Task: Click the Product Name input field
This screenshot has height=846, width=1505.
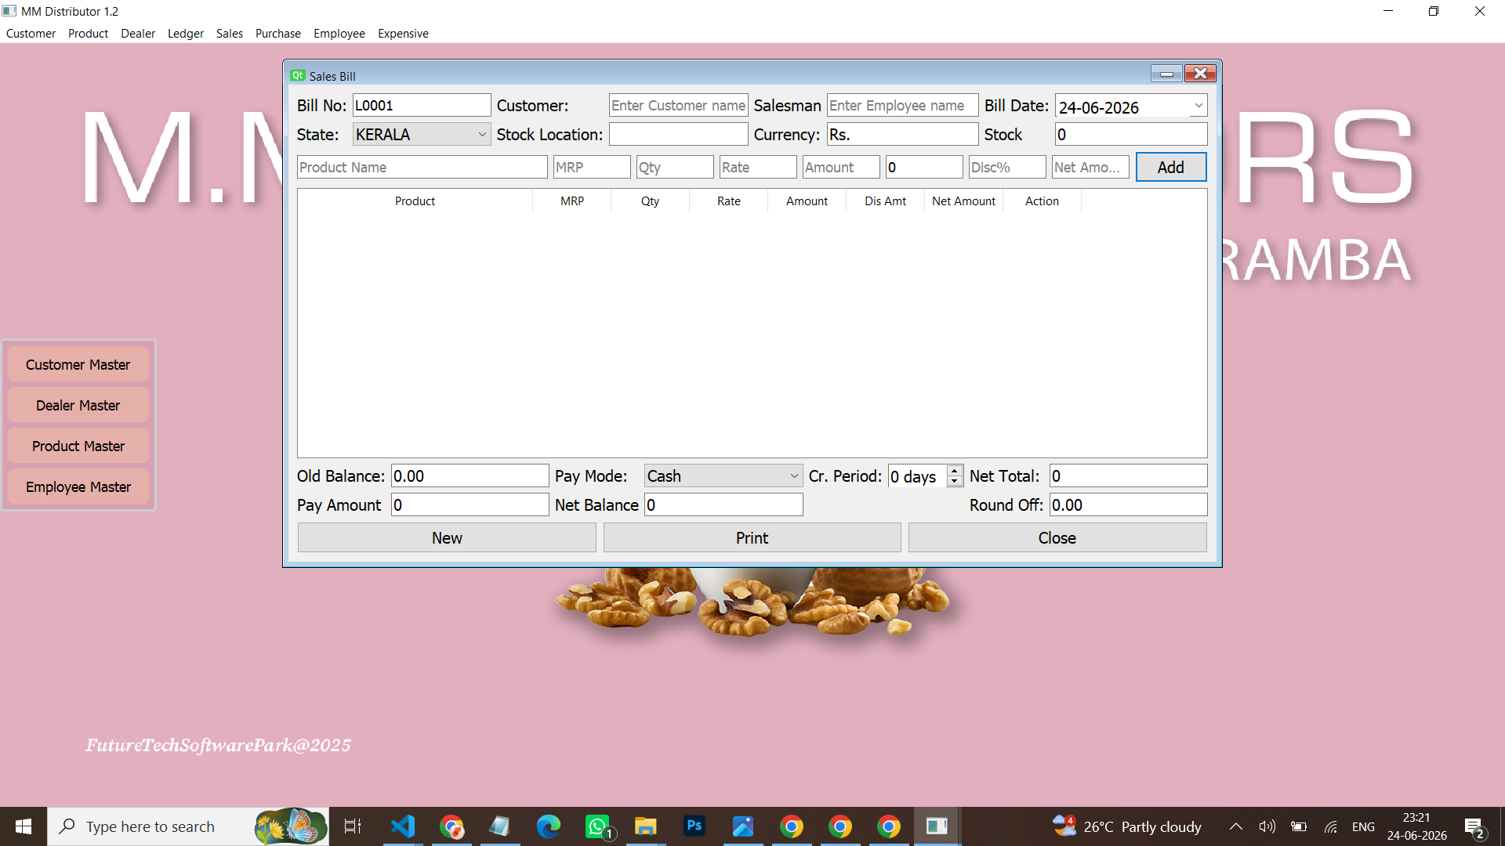Action: pyautogui.click(x=422, y=168)
